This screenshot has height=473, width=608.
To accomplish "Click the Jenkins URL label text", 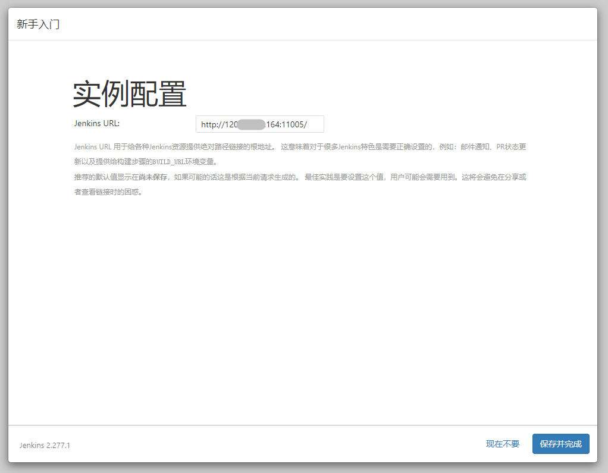I will (x=97, y=123).
